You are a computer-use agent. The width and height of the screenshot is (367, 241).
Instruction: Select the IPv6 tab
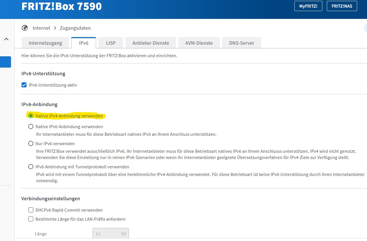click(84, 43)
